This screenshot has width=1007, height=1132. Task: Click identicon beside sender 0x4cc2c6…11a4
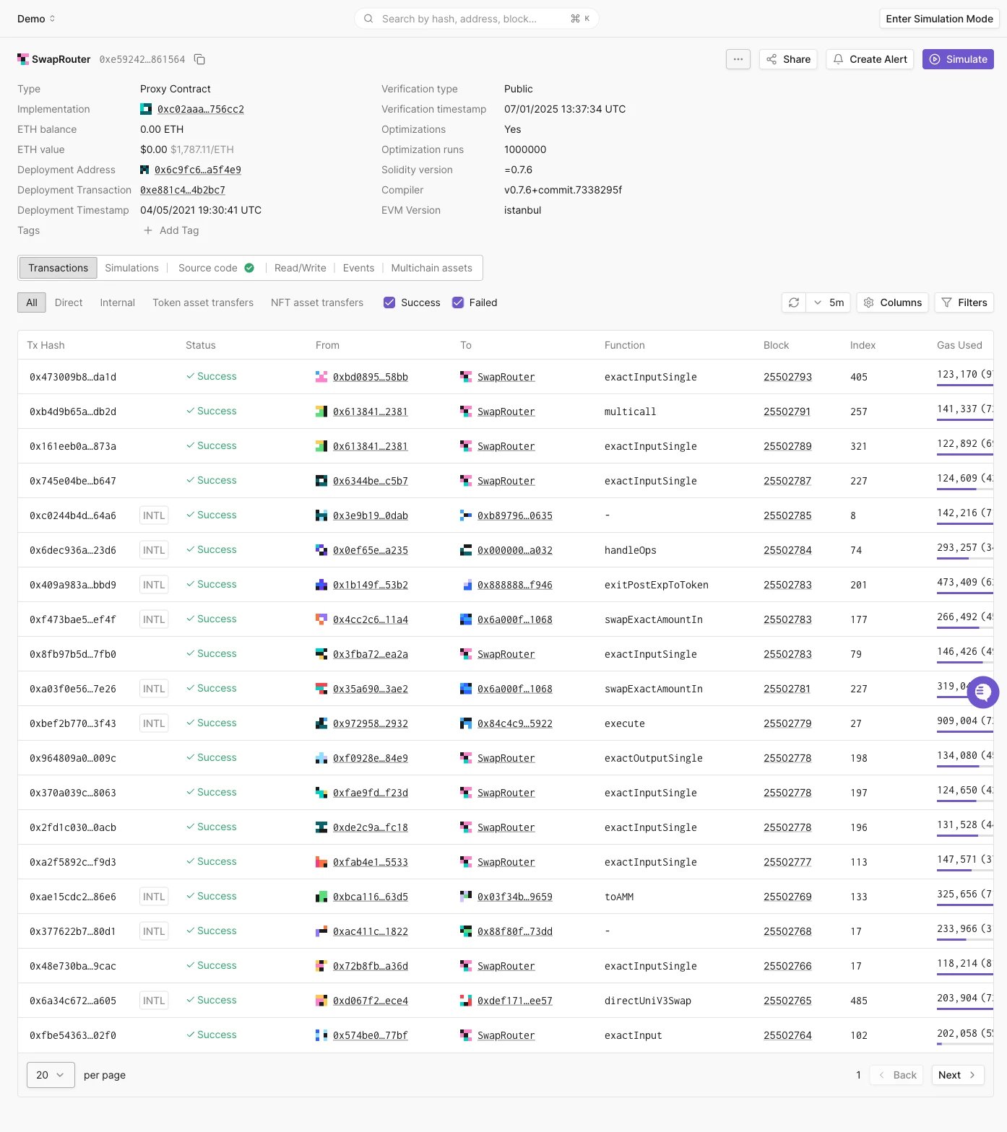(321, 619)
